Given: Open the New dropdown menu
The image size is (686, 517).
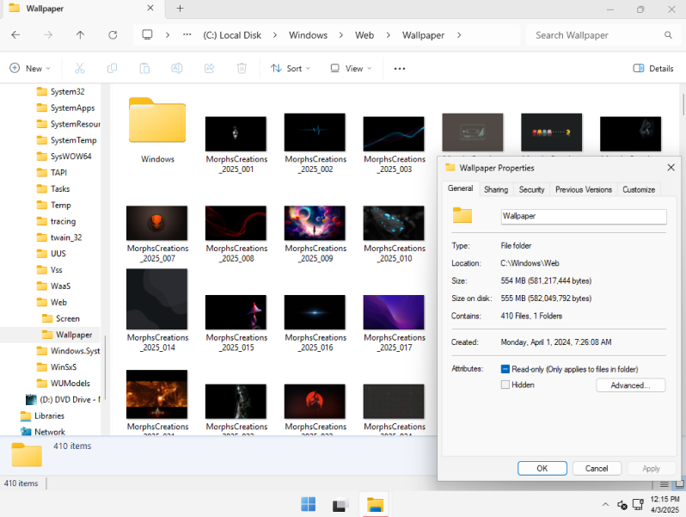Looking at the screenshot, I should pos(30,68).
